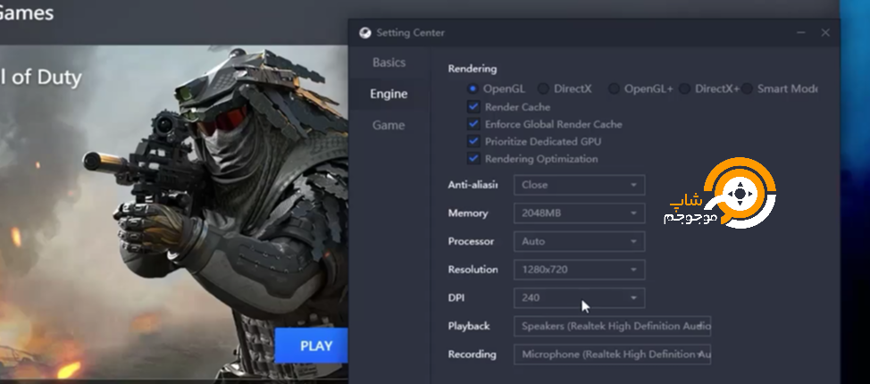
Task: Click the Rendering section heading
Action: (x=473, y=70)
